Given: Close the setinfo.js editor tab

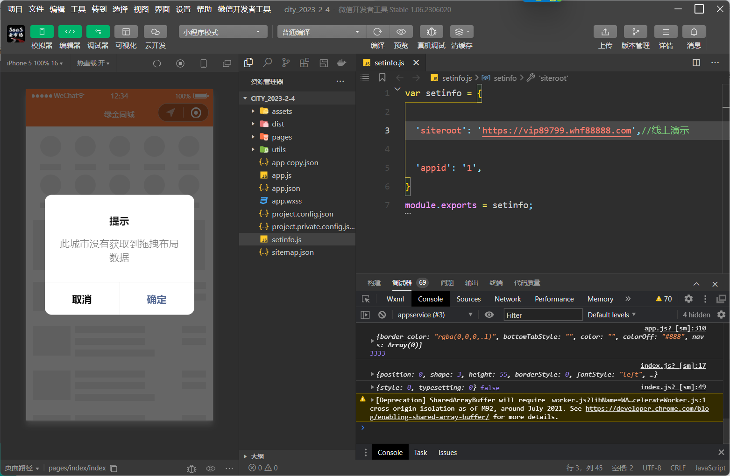Looking at the screenshot, I should coord(416,63).
